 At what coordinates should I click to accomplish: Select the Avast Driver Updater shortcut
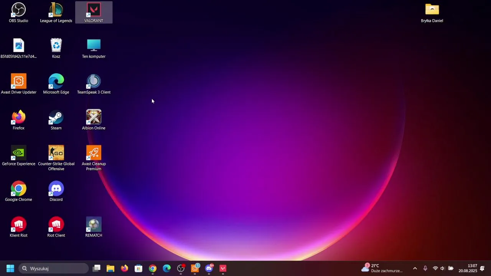click(18, 84)
